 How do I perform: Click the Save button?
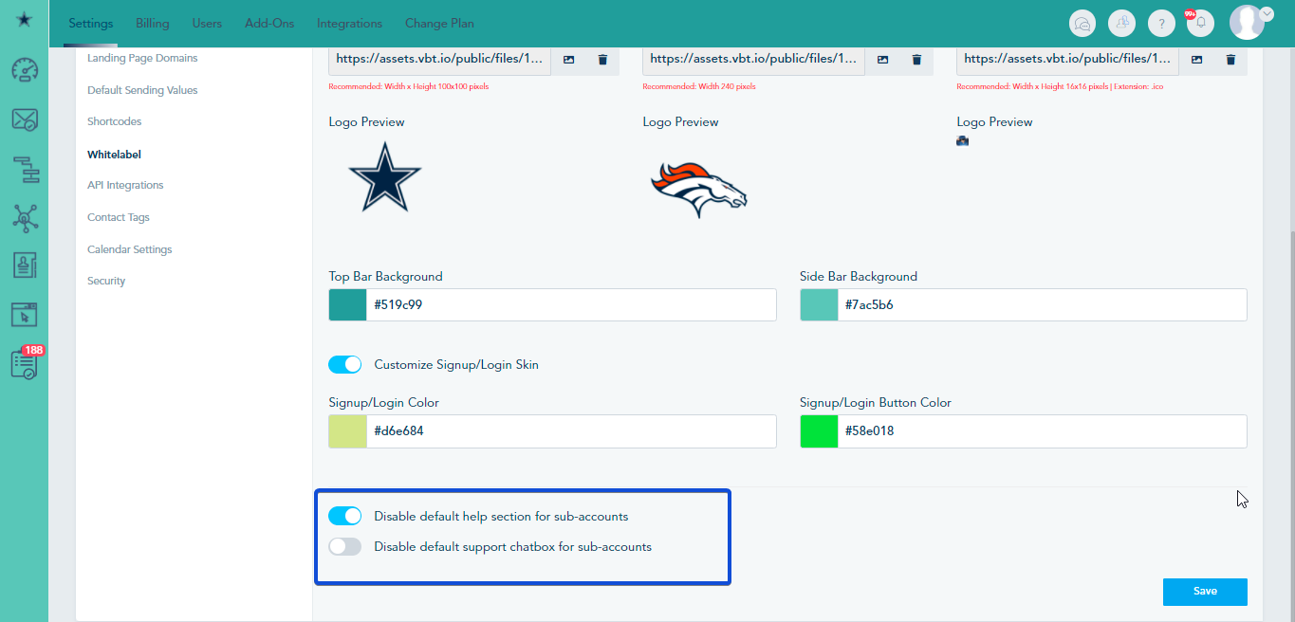1205,591
